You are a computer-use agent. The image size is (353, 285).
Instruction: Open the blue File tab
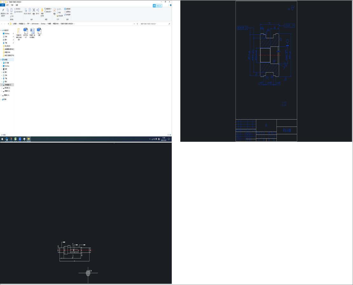click(x=3, y=5)
